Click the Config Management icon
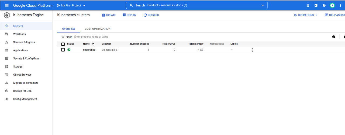The width and height of the screenshot is (345, 135). point(7,99)
